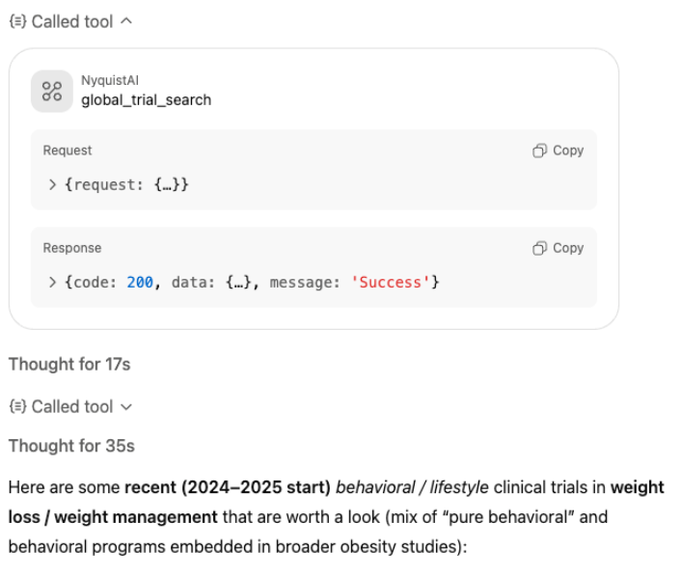
Task: Click the NyquistAI provider label
Action: (110, 81)
